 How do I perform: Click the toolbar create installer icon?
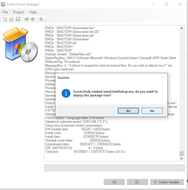pos(41,19)
